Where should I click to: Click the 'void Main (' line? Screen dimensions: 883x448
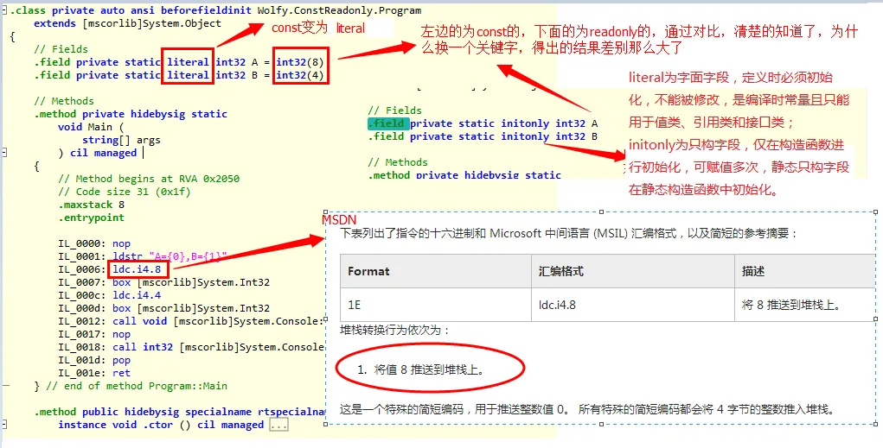pos(91,127)
